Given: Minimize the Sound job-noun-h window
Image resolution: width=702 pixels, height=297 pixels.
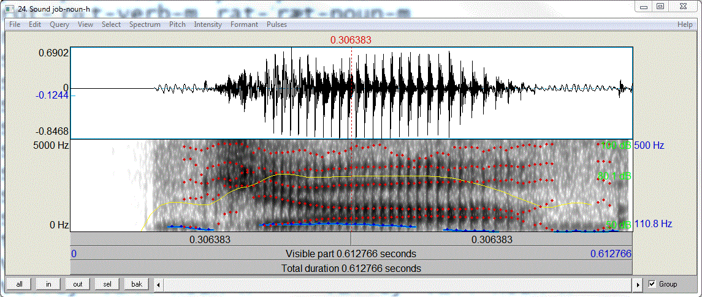Looking at the screenshot, I should [x=644, y=7].
